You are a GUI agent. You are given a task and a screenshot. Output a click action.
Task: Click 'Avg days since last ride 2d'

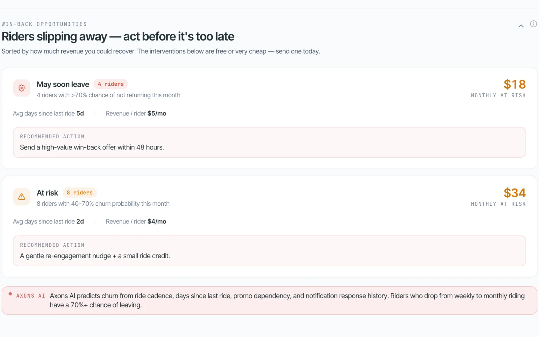[49, 222]
